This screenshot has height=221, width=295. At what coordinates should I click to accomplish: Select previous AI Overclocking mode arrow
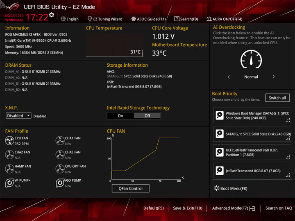pos(229,77)
